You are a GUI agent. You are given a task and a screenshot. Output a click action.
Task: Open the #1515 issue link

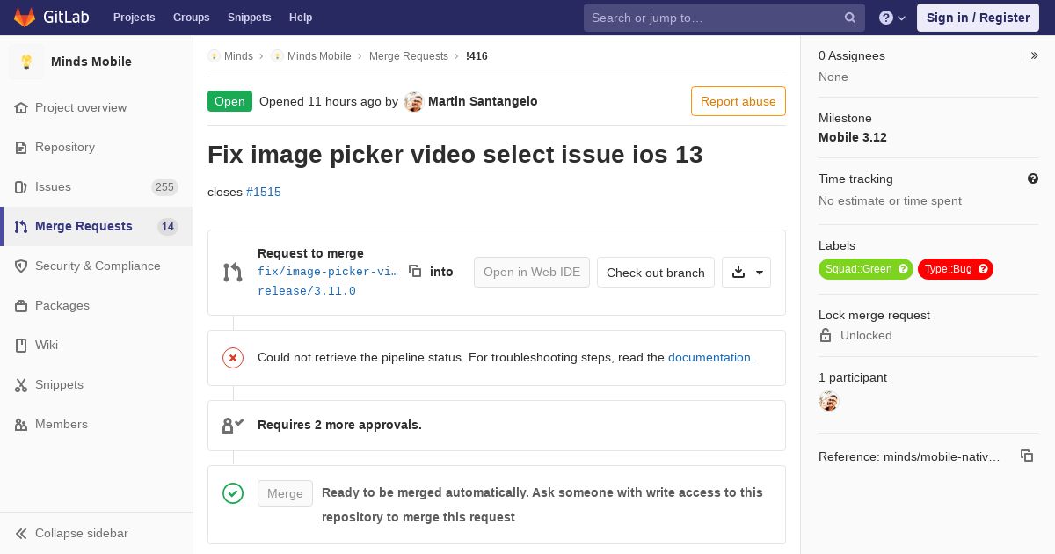pyautogui.click(x=264, y=192)
